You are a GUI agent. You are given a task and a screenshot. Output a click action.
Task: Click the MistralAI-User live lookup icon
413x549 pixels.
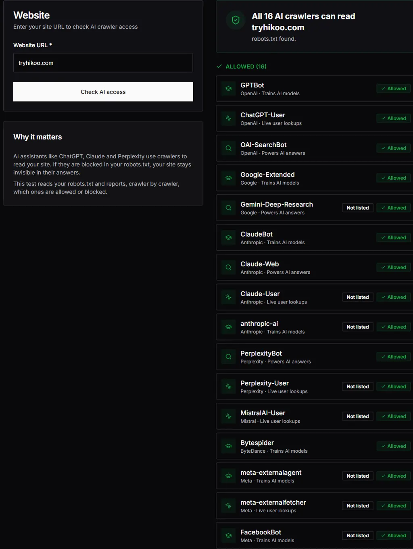point(228,417)
